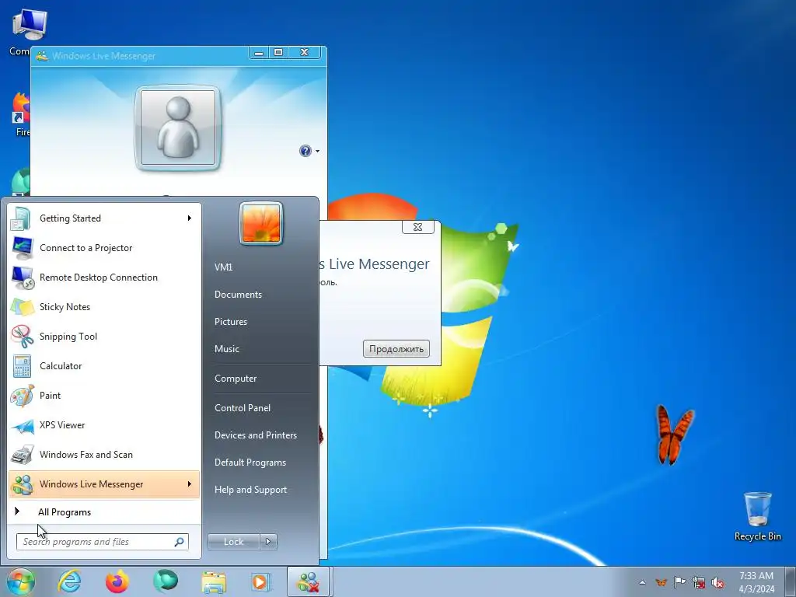Screen dimensions: 796x597
Task: Show hidden tray icons arrow
Action: [642, 582]
